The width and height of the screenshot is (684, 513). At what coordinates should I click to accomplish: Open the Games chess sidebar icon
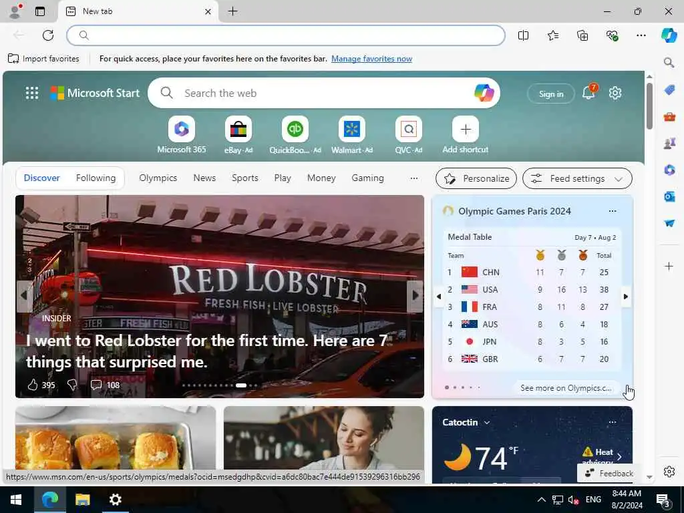(x=669, y=143)
